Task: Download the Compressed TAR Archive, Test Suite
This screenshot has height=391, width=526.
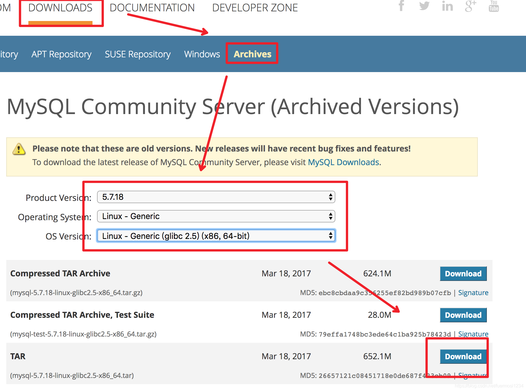Action: click(463, 315)
